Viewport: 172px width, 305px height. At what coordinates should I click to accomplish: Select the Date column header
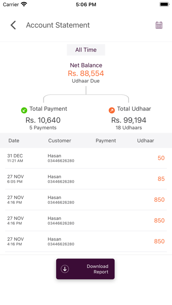(x=14, y=141)
